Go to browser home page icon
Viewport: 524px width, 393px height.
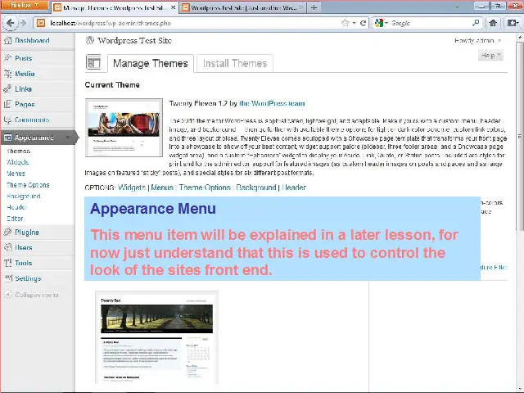tap(493, 23)
